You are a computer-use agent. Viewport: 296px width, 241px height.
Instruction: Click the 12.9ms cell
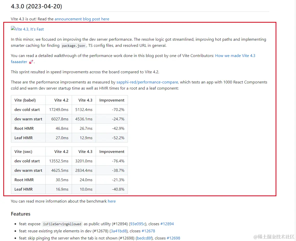click(x=84, y=138)
